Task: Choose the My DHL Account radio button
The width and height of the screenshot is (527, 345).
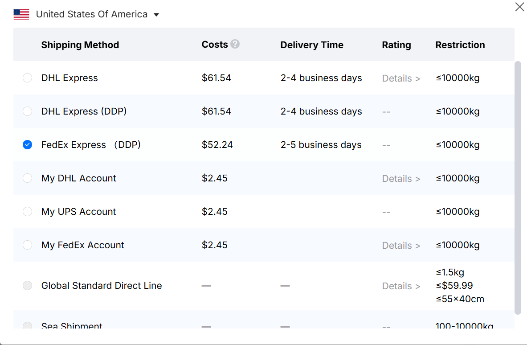Action: [27, 178]
